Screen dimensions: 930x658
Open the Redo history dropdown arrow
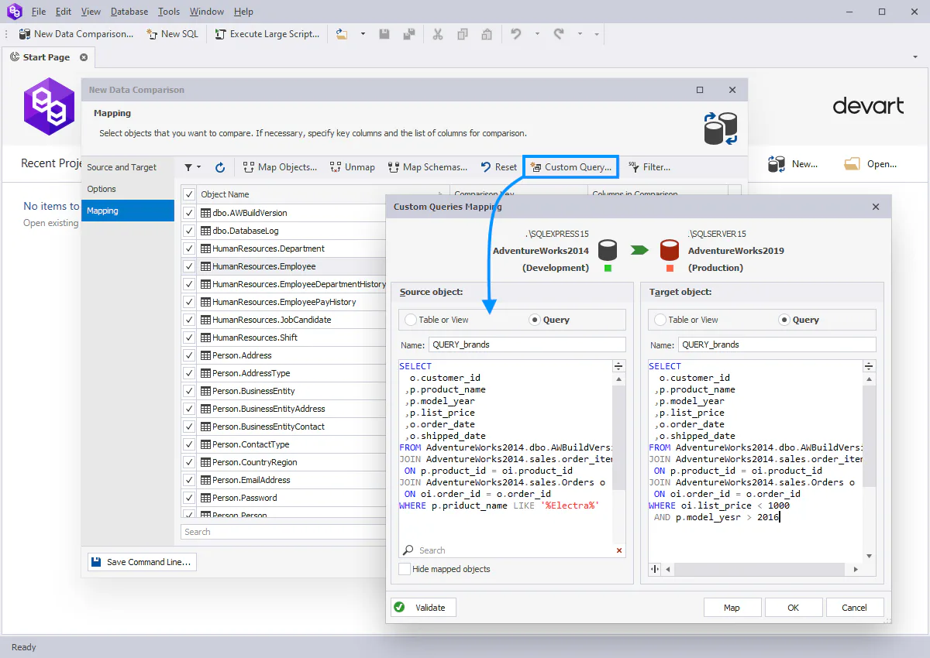click(x=580, y=34)
